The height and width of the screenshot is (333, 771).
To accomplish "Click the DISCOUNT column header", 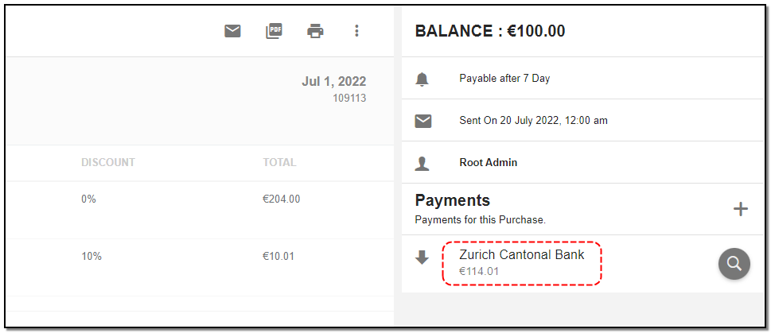I will click(107, 162).
